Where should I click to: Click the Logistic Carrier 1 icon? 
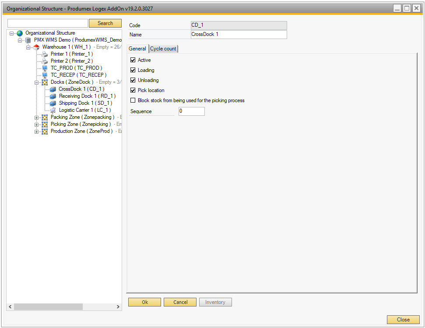tap(53, 110)
